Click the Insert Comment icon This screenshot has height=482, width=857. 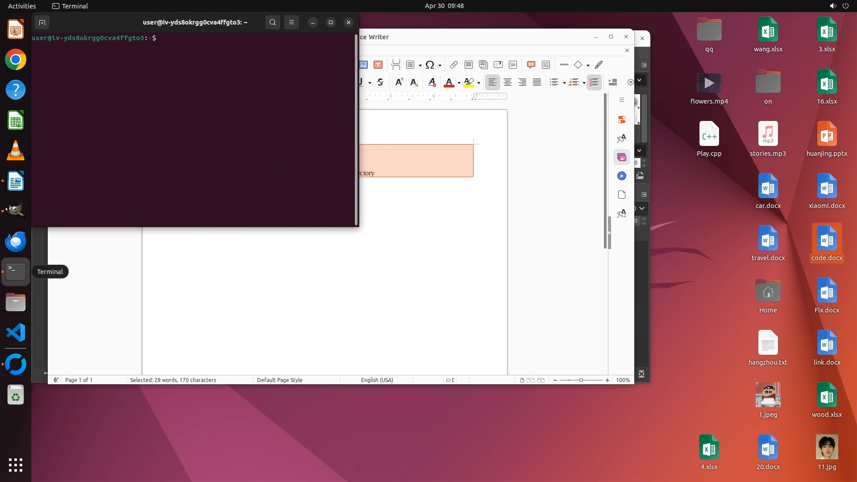pos(531,65)
